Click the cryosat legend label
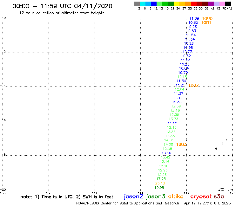Image resolution: width=235 pixels, height=206 pixels. coord(201,197)
